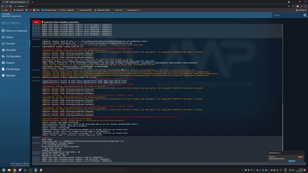Click the Application State: Installing components text
This screenshot has height=173, width=308.
tap(61, 22)
